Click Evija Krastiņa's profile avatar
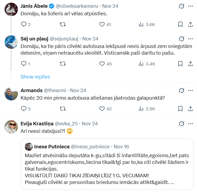 [11, 127]
